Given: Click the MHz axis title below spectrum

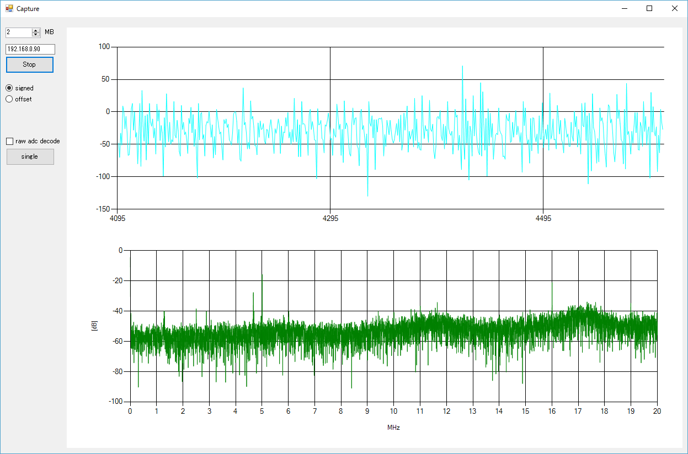Looking at the screenshot, I should coord(393,427).
